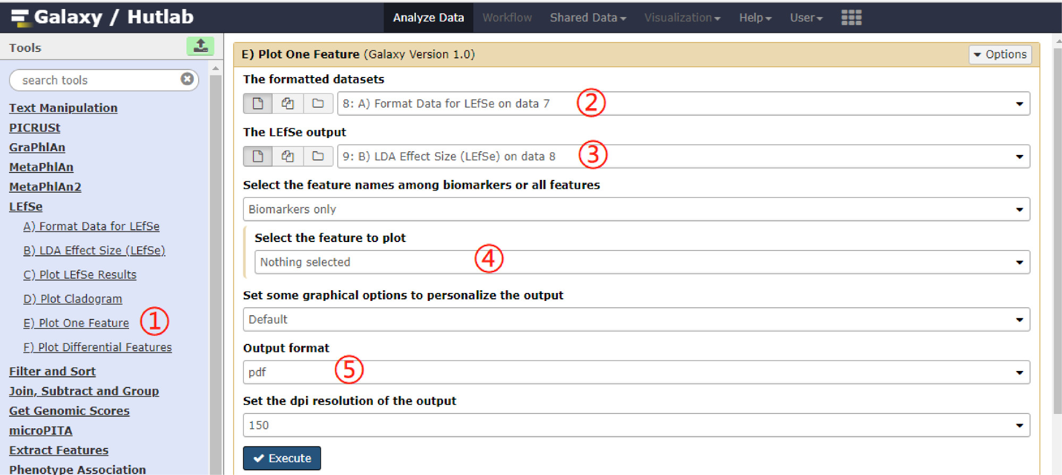Open the Biomarkers only dropdown

tap(636, 209)
